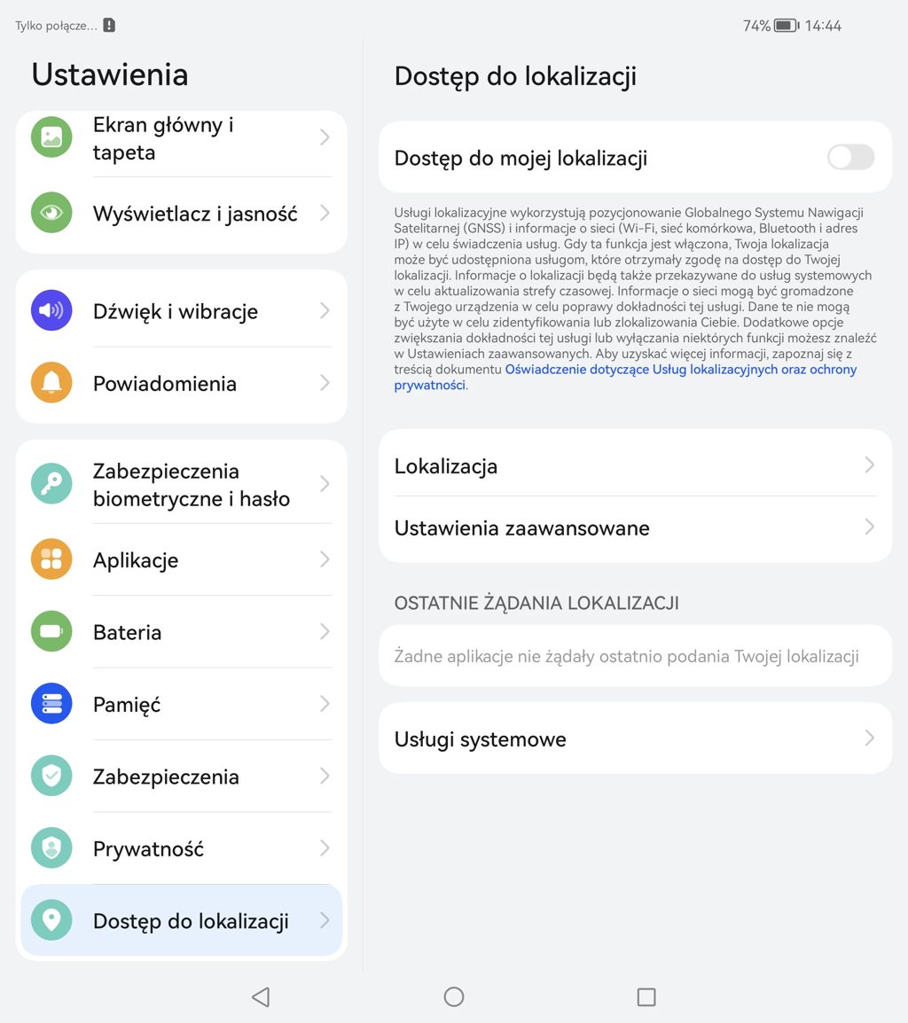Tap the Pamięć storage icon
Screen dimensions: 908x1023
click(51, 704)
